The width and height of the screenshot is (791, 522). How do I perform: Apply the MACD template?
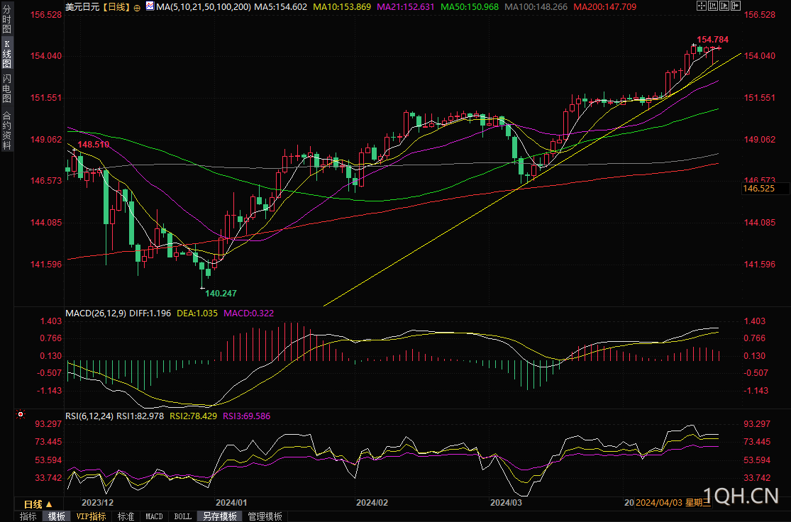click(x=154, y=516)
